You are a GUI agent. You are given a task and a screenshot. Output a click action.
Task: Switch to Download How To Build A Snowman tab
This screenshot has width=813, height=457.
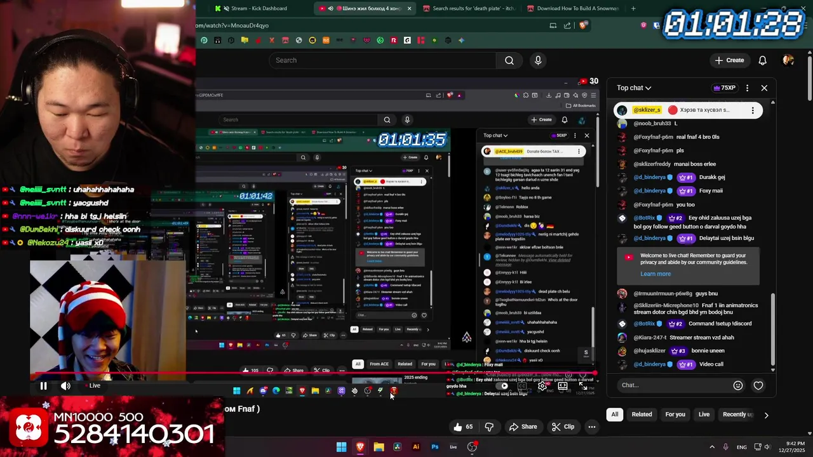click(x=573, y=8)
